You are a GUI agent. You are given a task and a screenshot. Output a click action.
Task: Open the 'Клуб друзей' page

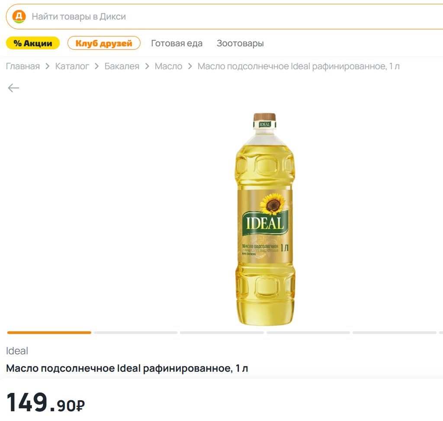pyautogui.click(x=104, y=43)
